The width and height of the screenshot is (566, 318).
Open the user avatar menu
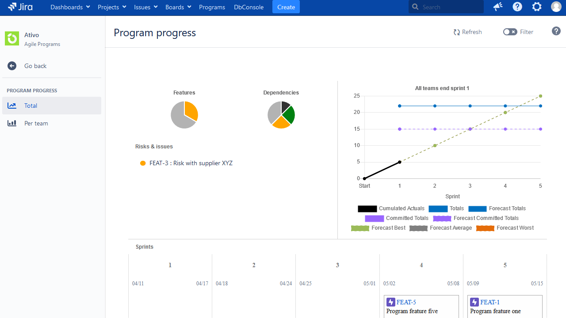[556, 7]
